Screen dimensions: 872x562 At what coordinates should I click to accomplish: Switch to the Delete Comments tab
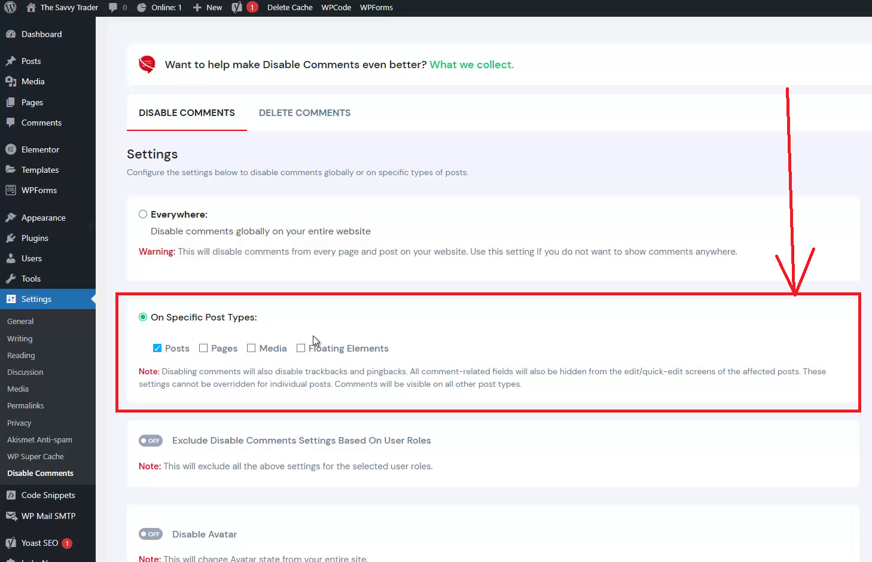304,113
